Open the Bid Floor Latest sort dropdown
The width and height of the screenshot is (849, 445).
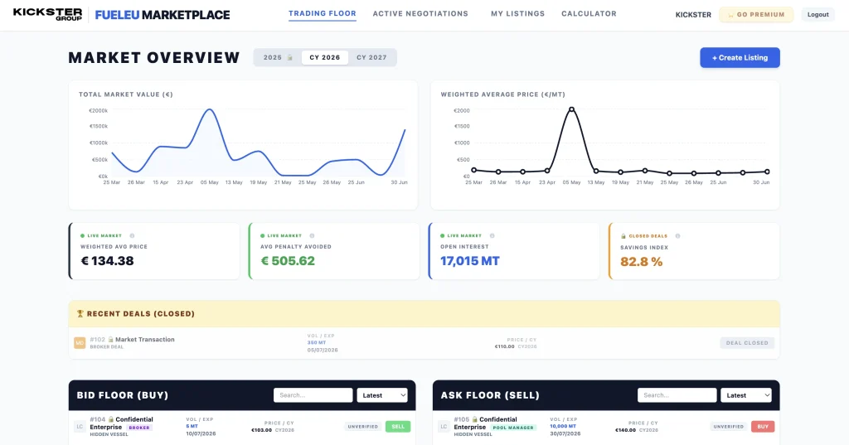pyautogui.click(x=382, y=395)
